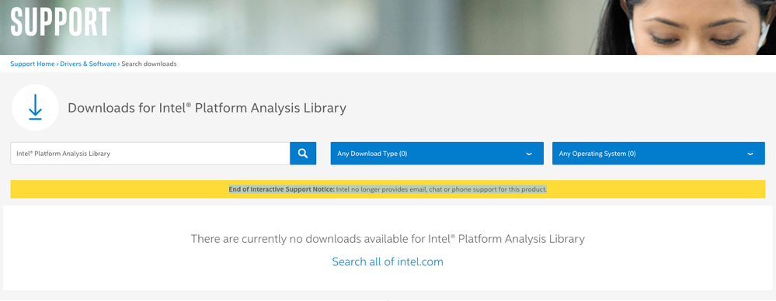Click the Search downloads breadcrumb text
Viewport: 776px width, 301px height.
(149, 64)
